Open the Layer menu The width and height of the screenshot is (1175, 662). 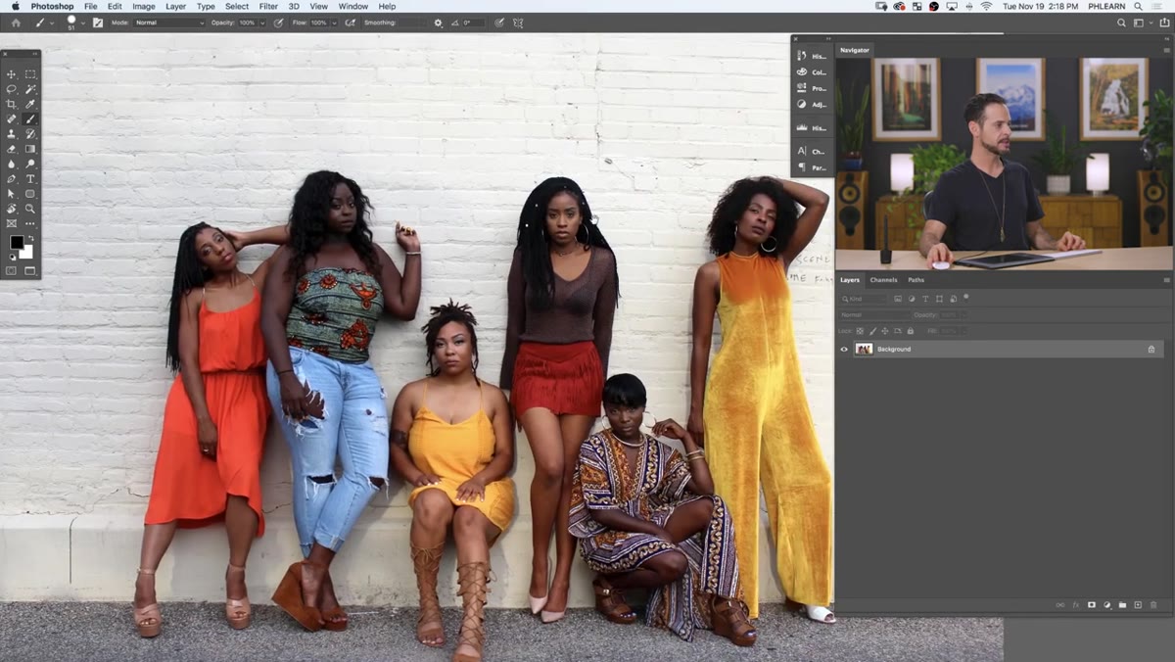[175, 6]
